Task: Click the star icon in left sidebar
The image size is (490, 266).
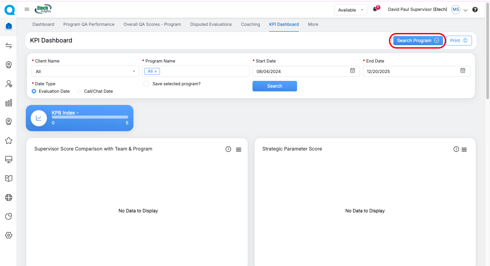Action: [x=9, y=141]
